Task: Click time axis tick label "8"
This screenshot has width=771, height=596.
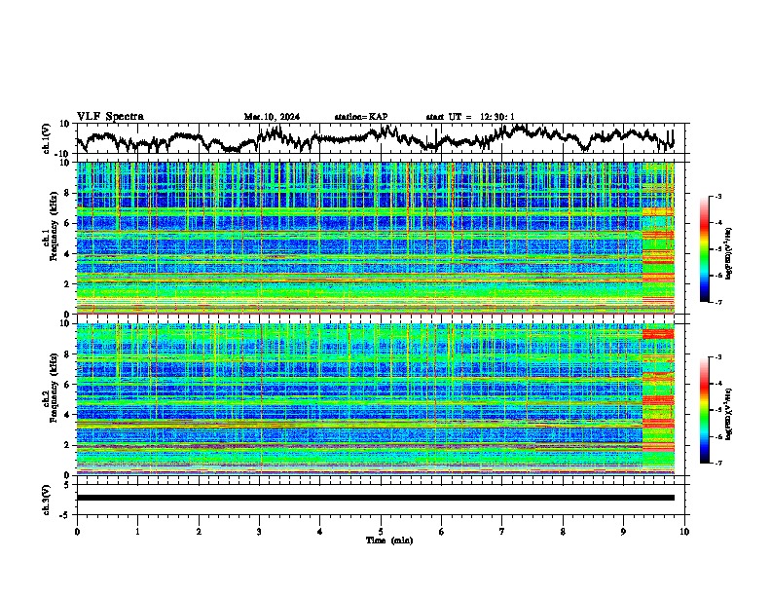Action: [563, 532]
